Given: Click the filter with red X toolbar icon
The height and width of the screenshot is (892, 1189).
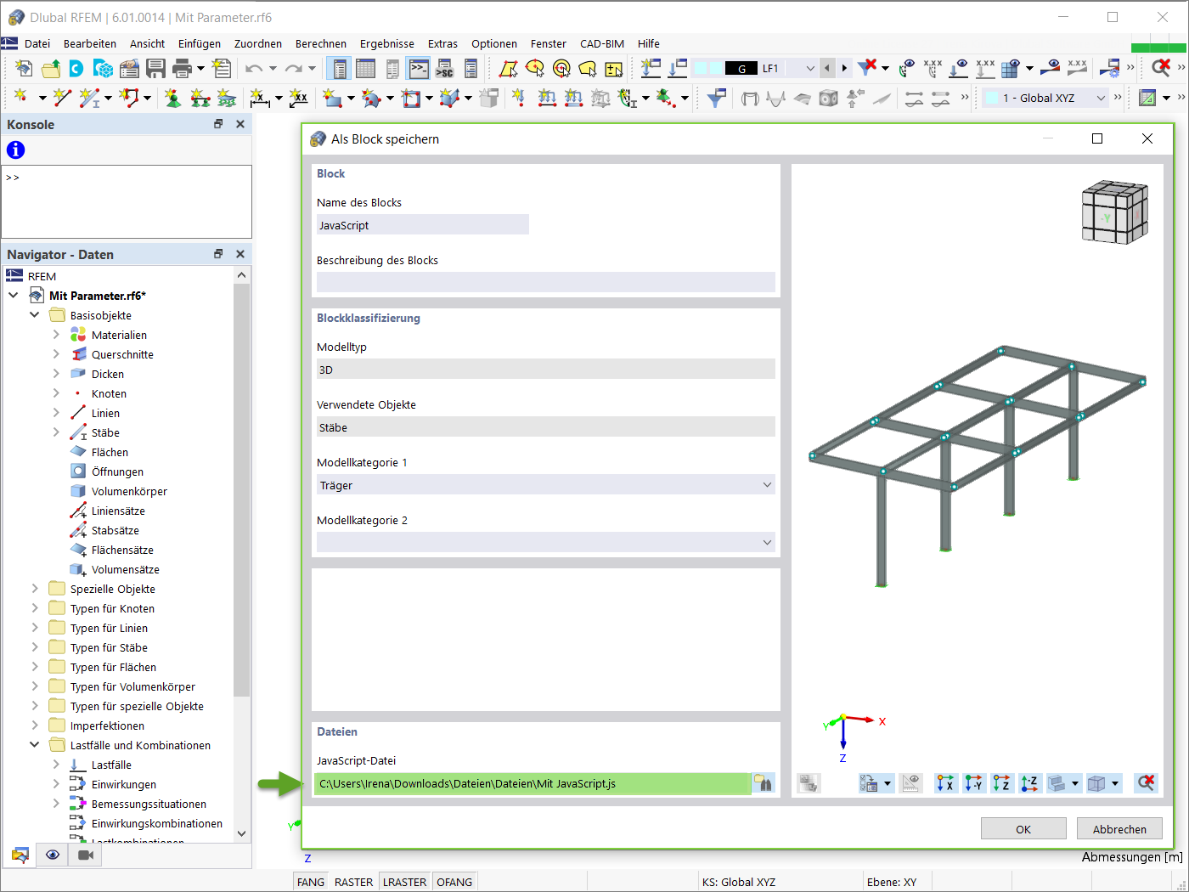Looking at the screenshot, I should tap(867, 68).
